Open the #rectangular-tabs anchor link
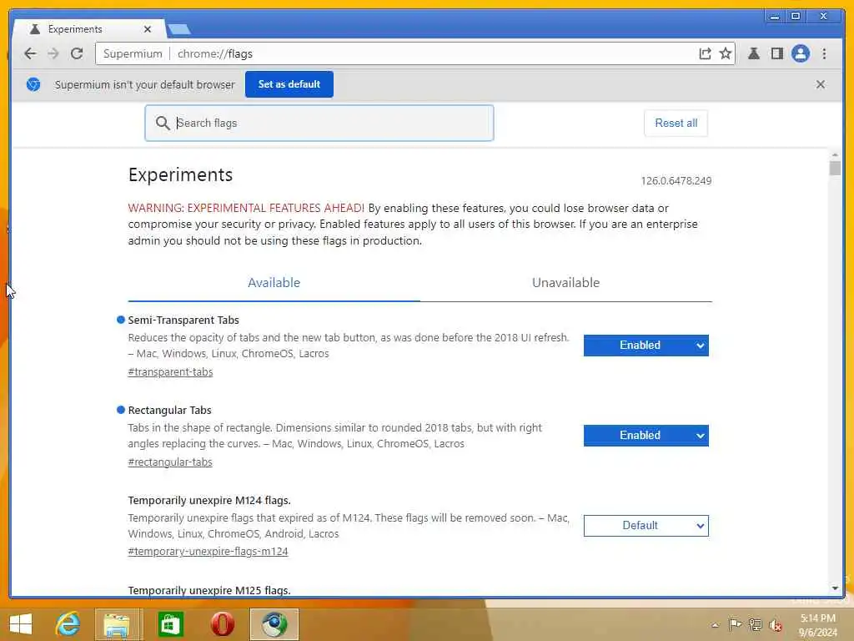Viewport: 854px width, 641px height. point(170,462)
